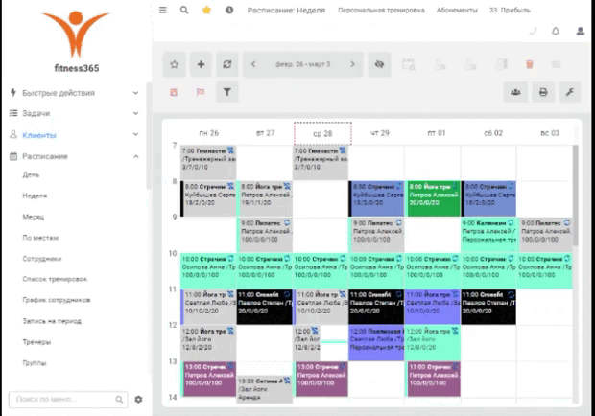Open green 8:00 Йога event on Friday
The image size is (595, 416).
pos(433,199)
